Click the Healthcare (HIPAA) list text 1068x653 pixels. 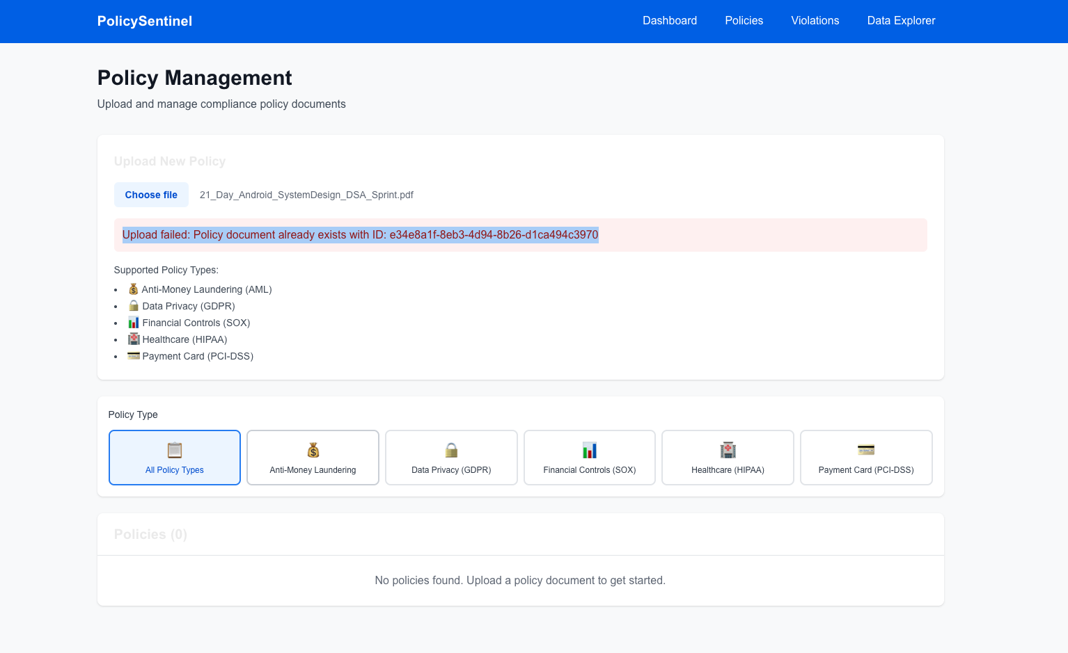[184, 339]
